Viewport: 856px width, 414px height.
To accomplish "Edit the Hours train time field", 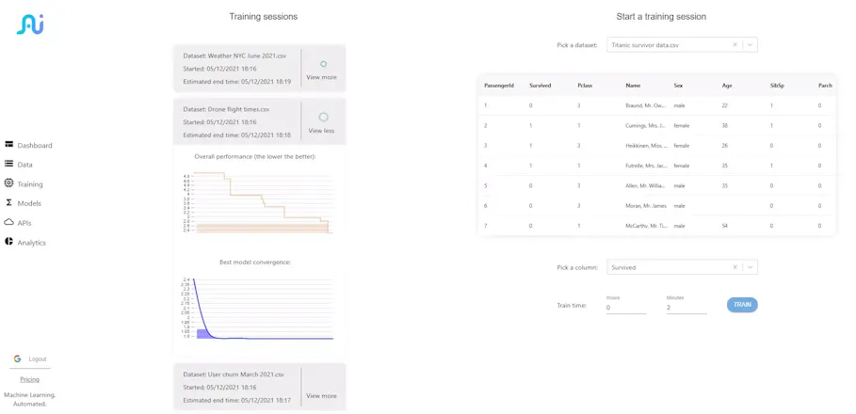I will pos(626,308).
